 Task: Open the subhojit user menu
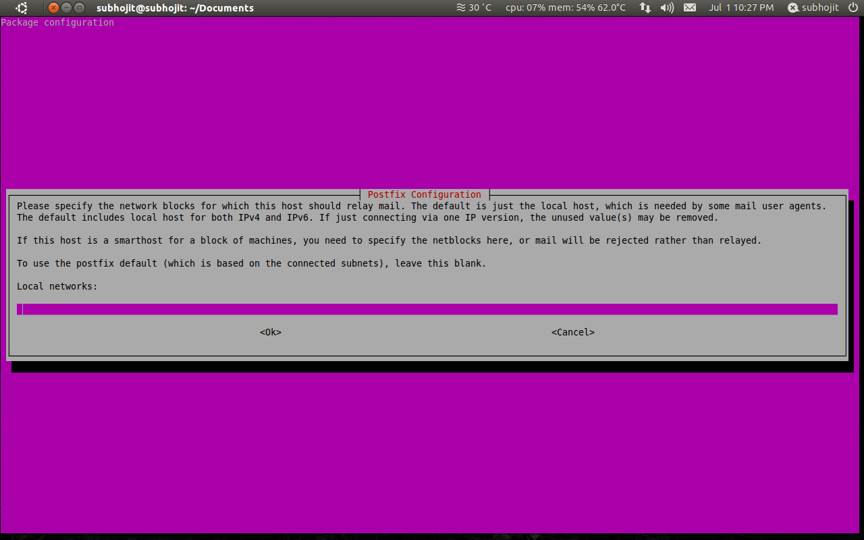click(x=813, y=8)
